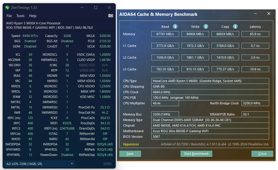278x170 pixels.
Task: Click the Cmd2T 1T value
Action: coord(67,46)
